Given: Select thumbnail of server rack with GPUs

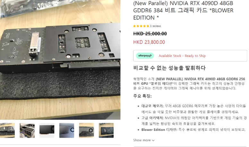Looking at the screenshot, I should pyautogui.click(x=27, y=130).
